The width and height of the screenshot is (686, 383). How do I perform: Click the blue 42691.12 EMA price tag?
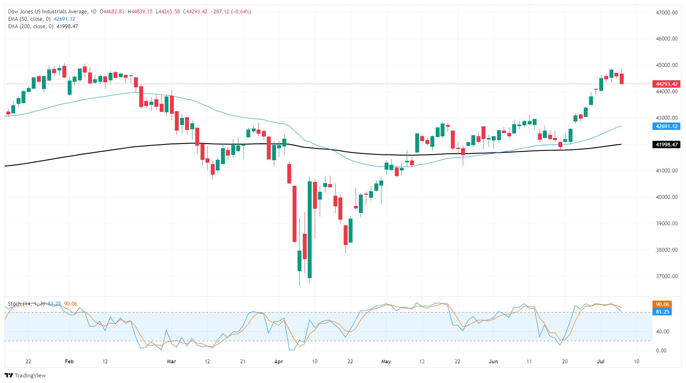(x=666, y=126)
